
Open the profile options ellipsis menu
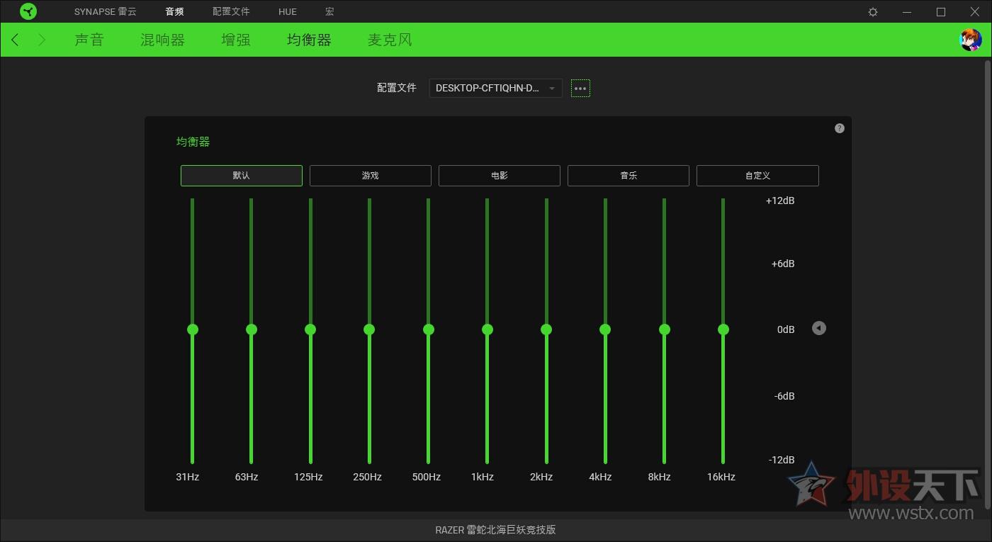(x=580, y=89)
